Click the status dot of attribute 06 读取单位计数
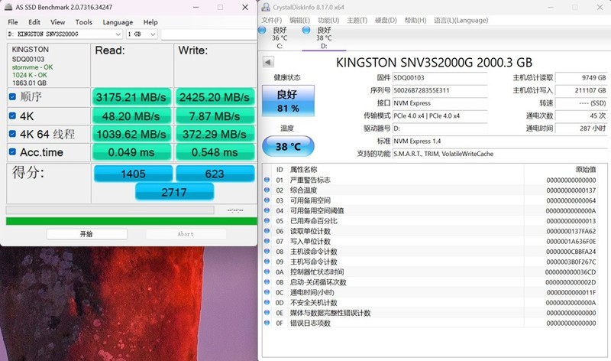611x361 pixels. (x=267, y=231)
